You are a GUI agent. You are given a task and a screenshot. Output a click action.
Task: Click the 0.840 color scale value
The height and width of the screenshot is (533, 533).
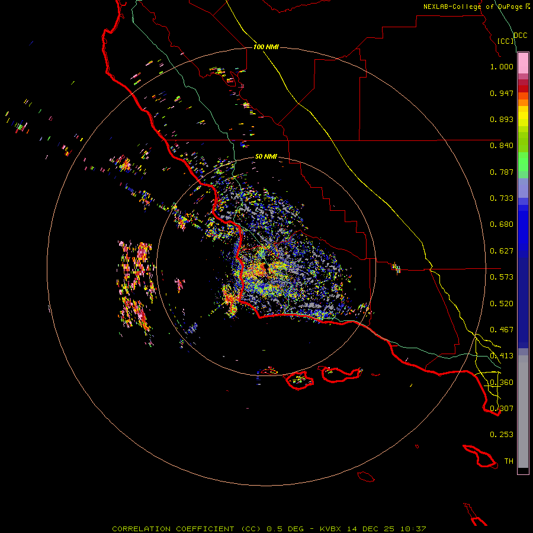coord(502,146)
